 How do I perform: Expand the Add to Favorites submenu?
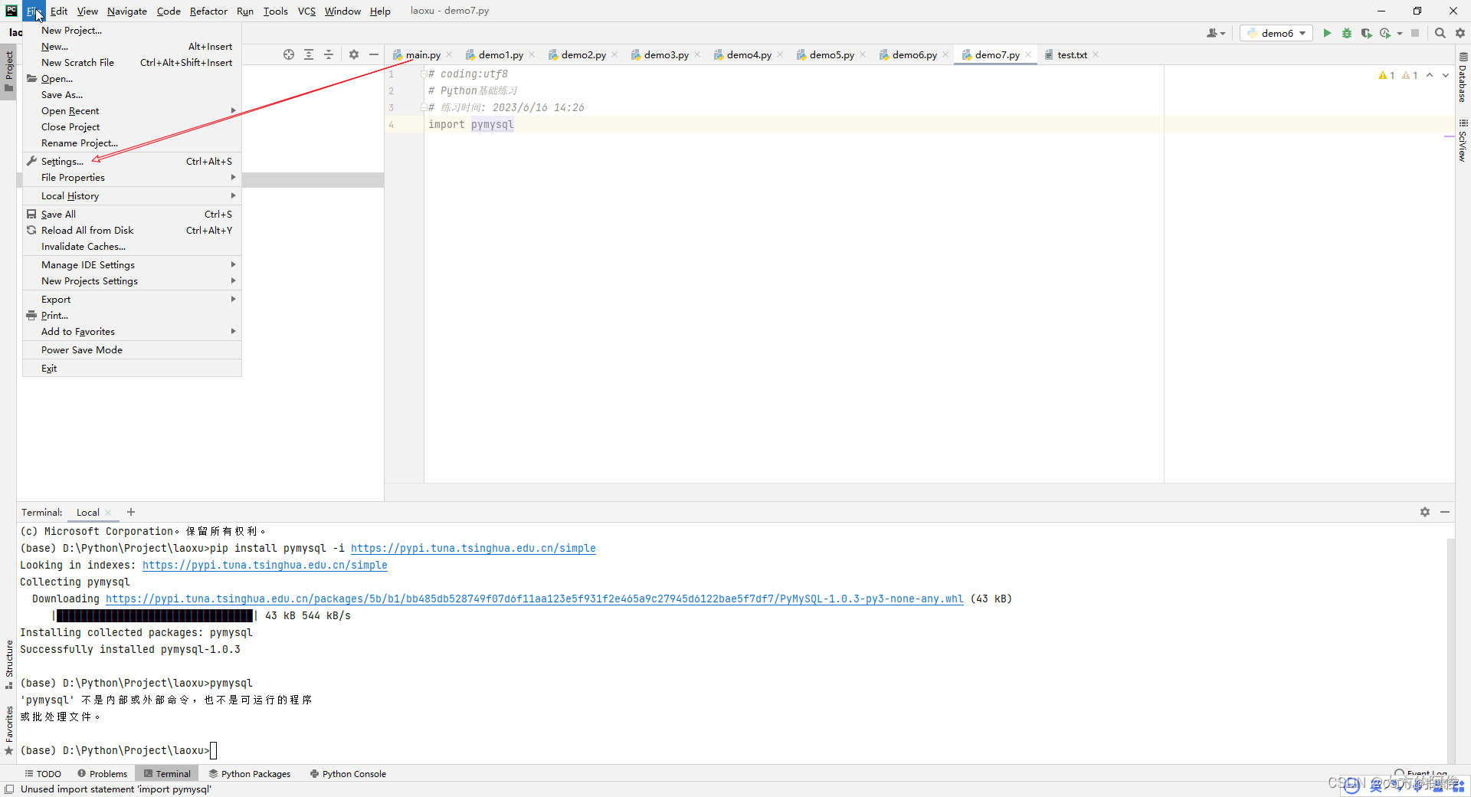132,332
